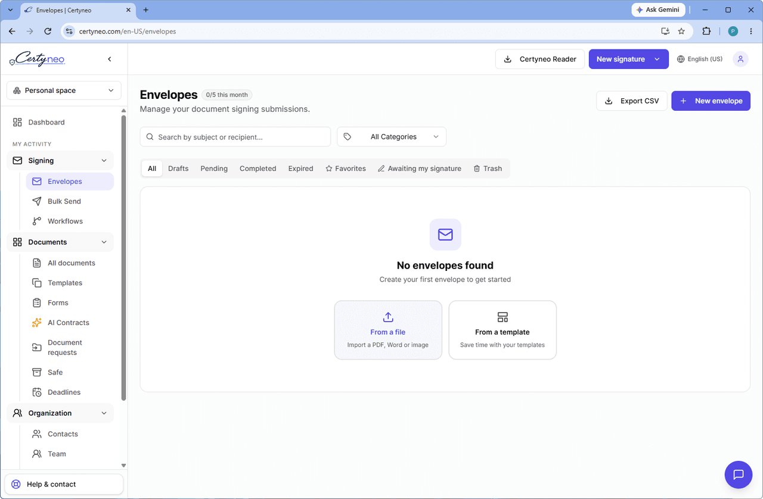
Task: Bookmark this page with the star icon
Action: pyautogui.click(x=681, y=31)
